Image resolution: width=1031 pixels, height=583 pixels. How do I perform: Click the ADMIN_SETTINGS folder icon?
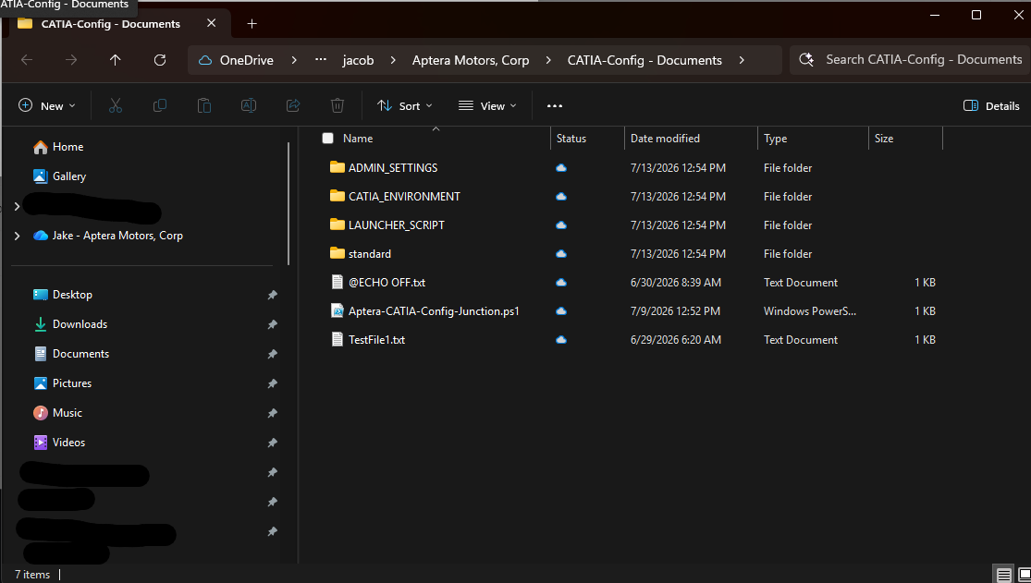(338, 167)
